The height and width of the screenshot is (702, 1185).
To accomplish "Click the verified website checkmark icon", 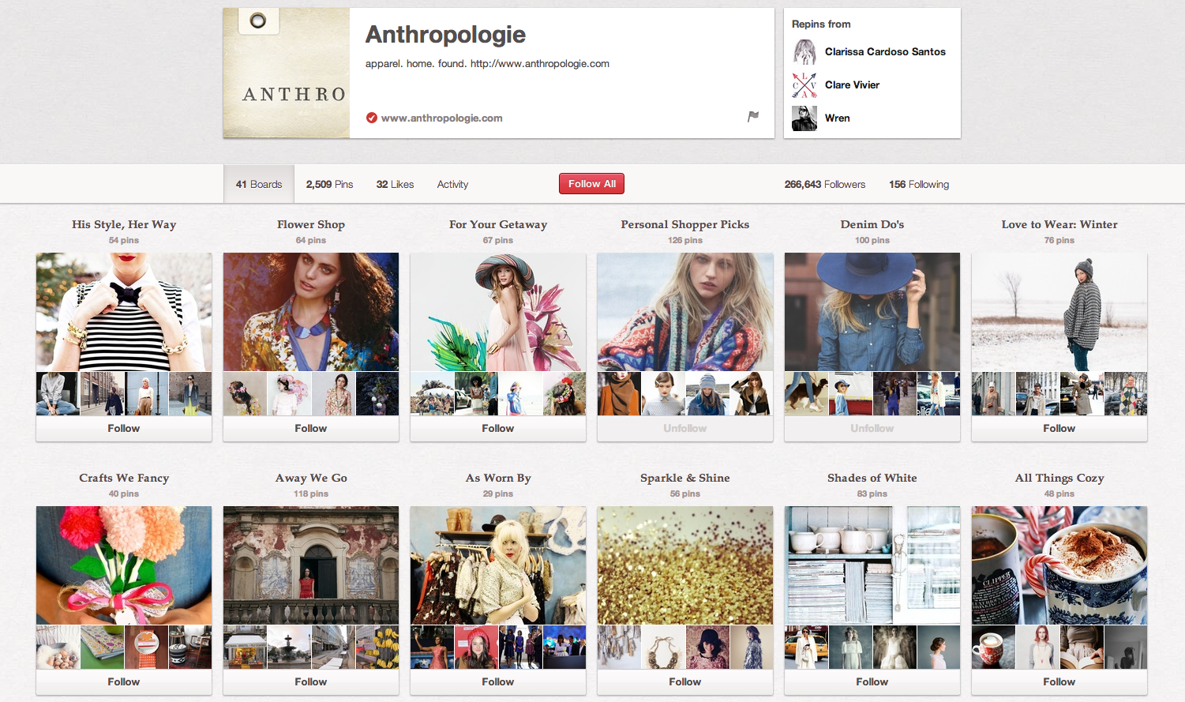I will (x=371, y=118).
